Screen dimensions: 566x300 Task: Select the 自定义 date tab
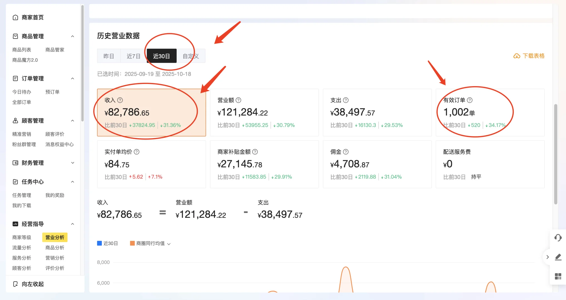[x=191, y=56]
